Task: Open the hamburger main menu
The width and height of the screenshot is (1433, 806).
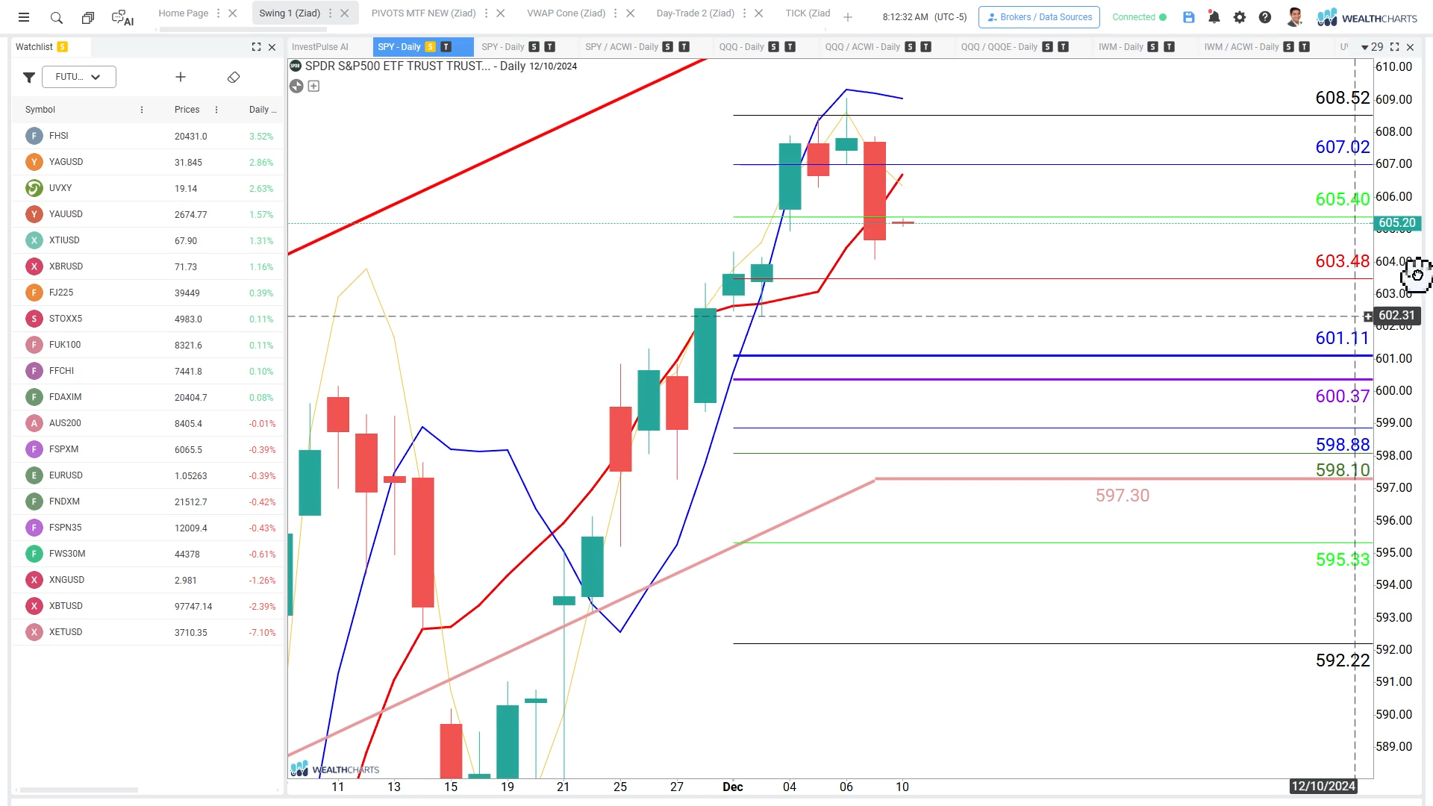Action: tap(24, 17)
